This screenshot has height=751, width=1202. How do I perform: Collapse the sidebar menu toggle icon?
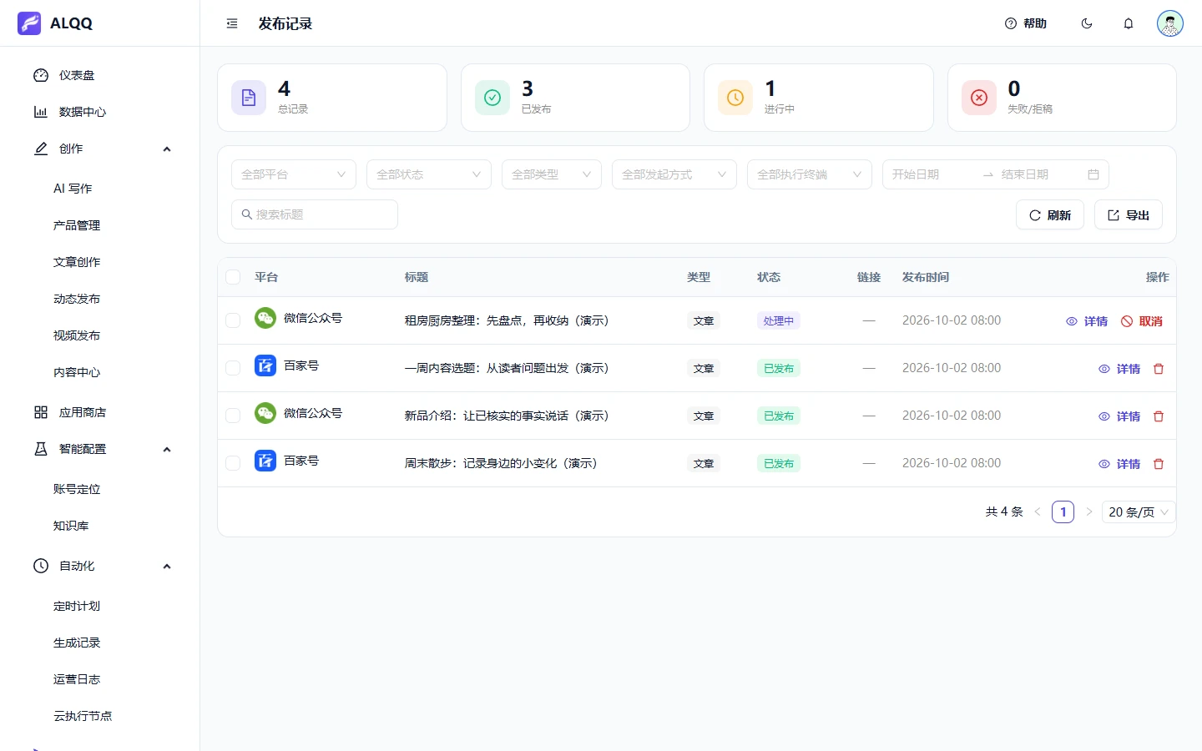pyautogui.click(x=232, y=23)
